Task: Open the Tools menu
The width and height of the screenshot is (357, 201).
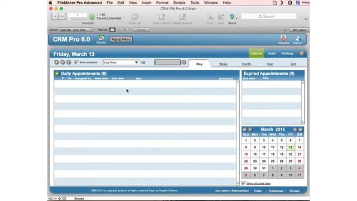Action: pyautogui.click(x=195, y=3)
